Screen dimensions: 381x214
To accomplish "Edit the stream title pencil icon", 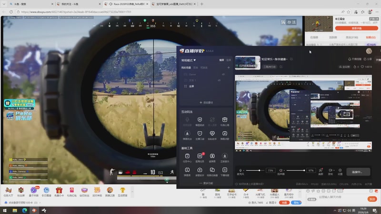I will coord(291,59).
